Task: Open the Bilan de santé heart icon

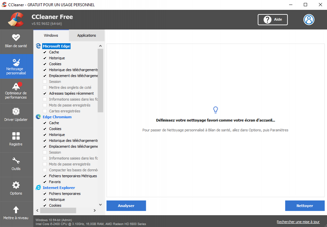Action: pyautogui.click(x=16, y=38)
